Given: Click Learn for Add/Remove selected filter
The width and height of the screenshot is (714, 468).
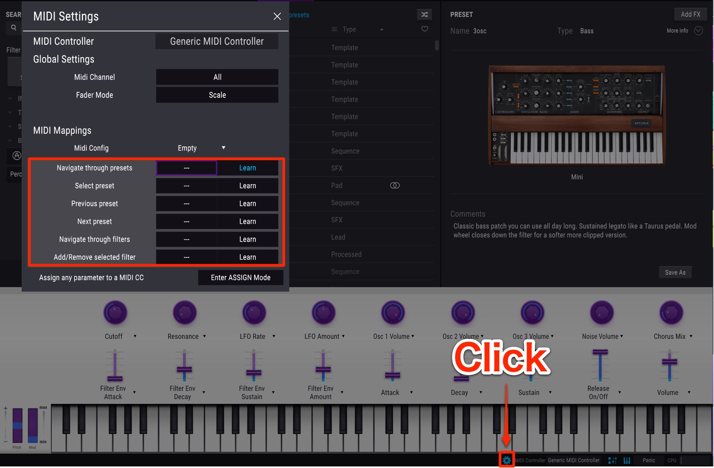Looking at the screenshot, I should tap(248, 257).
